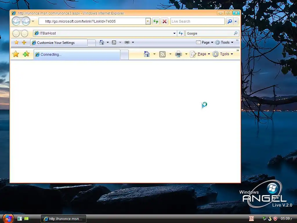Click Print icon in Customize Your Settings row

(127, 42)
